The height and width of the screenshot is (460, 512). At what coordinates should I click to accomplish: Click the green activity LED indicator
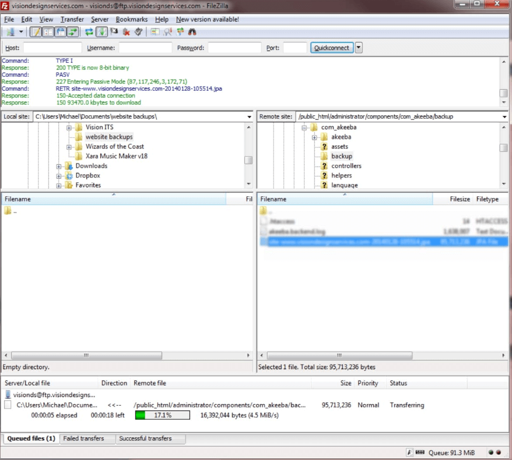[x=490, y=452]
